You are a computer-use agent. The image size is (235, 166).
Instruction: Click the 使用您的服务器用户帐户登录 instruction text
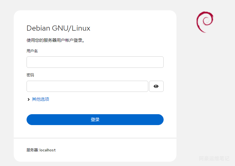click(x=55, y=40)
